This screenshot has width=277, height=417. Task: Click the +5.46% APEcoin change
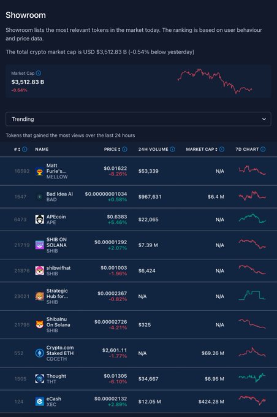(x=117, y=223)
